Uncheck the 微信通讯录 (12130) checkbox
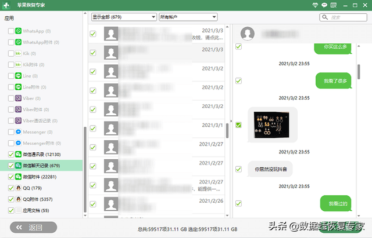This screenshot has width=372, height=238. coord(11,155)
